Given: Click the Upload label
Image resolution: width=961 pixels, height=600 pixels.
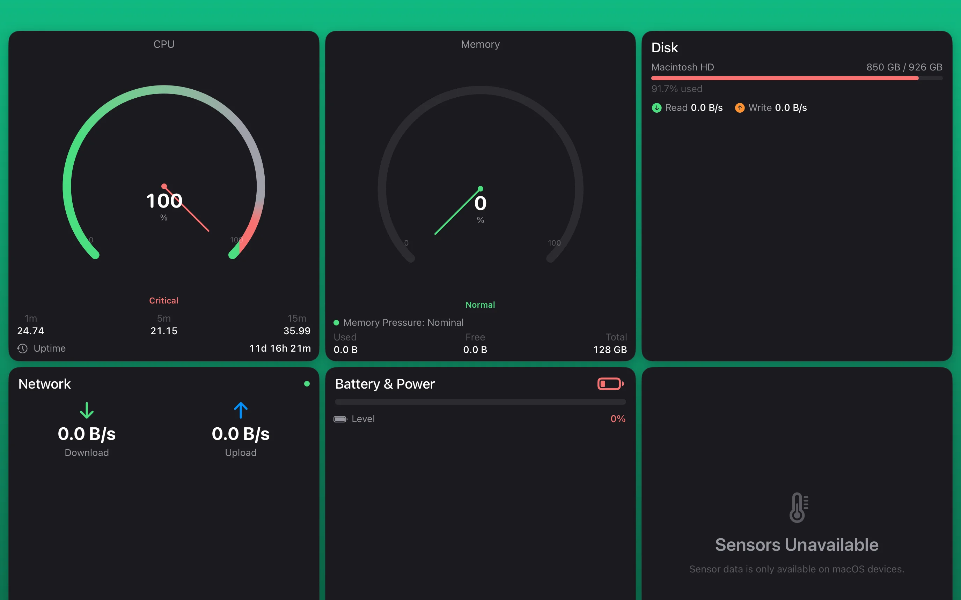Looking at the screenshot, I should (241, 452).
